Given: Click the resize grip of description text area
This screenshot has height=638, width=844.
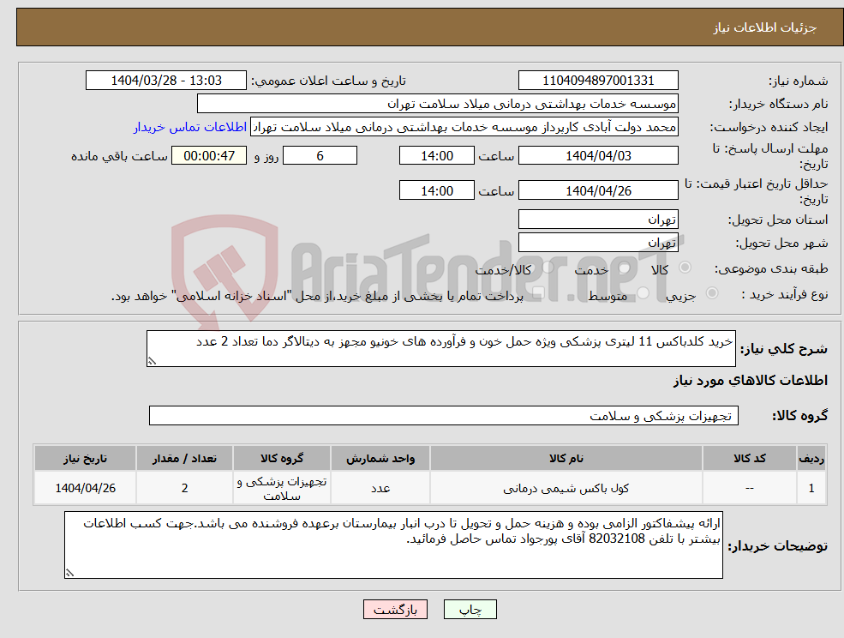Looking at the screenshot, I should pos(152,361).
